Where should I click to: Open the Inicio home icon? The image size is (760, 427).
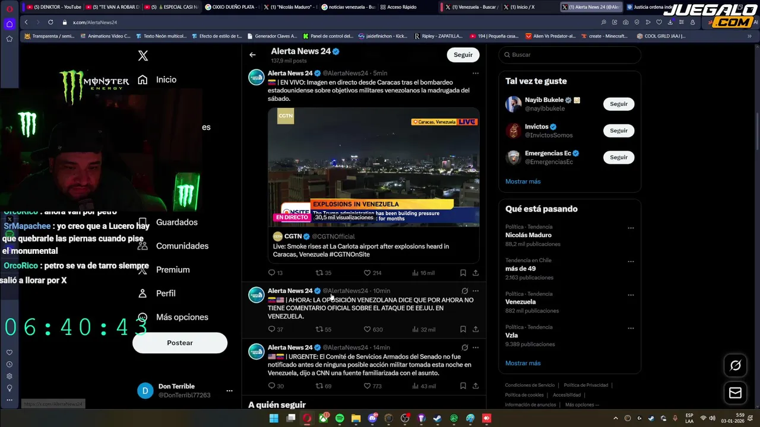point(142,79)
